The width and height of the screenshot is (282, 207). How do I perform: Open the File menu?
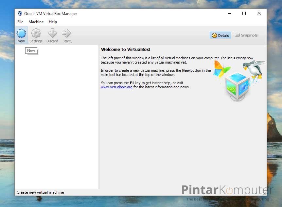(x=20, y=22)
